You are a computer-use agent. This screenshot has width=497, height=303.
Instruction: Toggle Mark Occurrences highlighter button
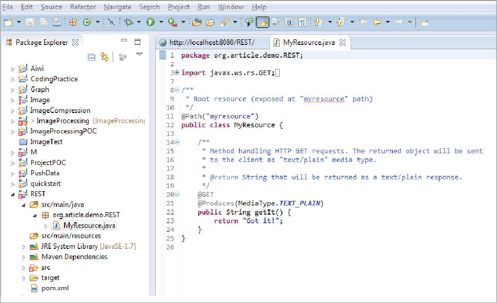pyautogui.click(x=262, y=22)
